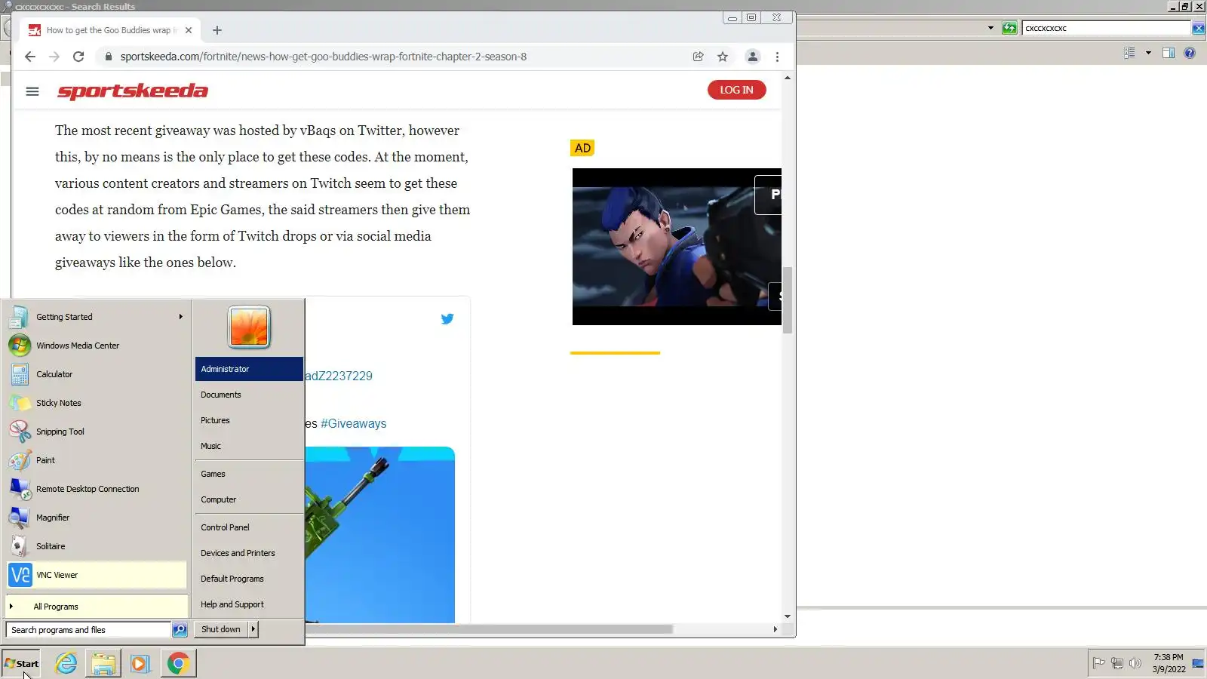
Task: Click the Explorer search field
Action: point(1106,28)
